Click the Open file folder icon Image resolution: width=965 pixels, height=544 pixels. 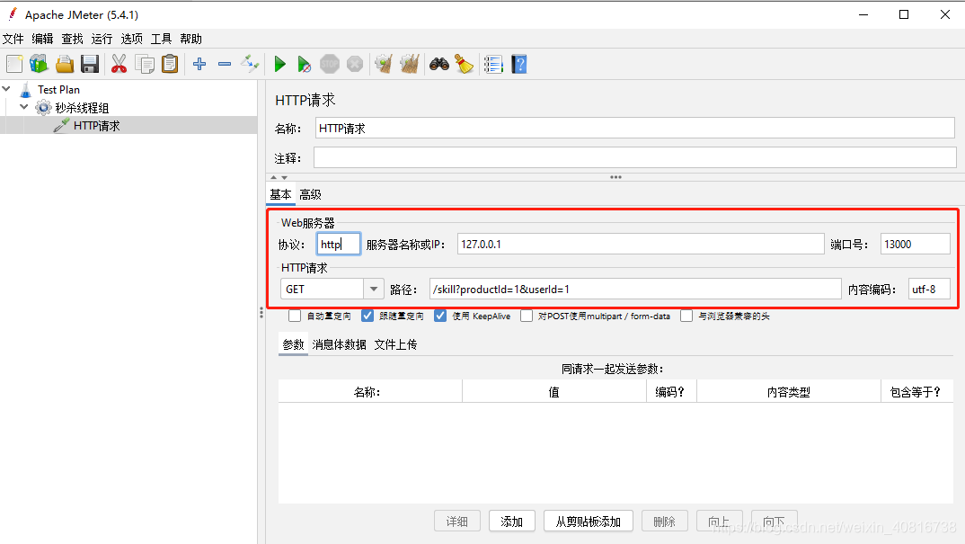(x=65, y=64)
